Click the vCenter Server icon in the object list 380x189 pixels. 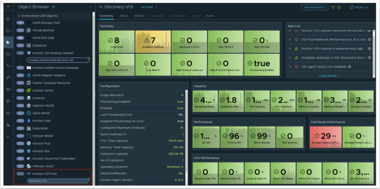tap(29, 91)
